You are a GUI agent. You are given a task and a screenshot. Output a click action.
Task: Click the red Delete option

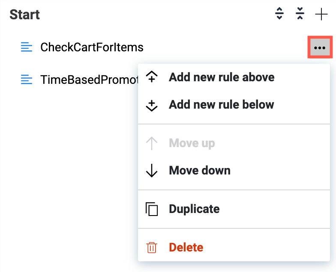pyautogui.click(x=186, y=248)
